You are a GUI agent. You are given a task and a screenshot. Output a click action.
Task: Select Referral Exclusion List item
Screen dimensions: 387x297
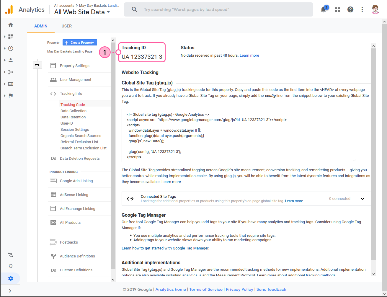click(x=79, y=142)
